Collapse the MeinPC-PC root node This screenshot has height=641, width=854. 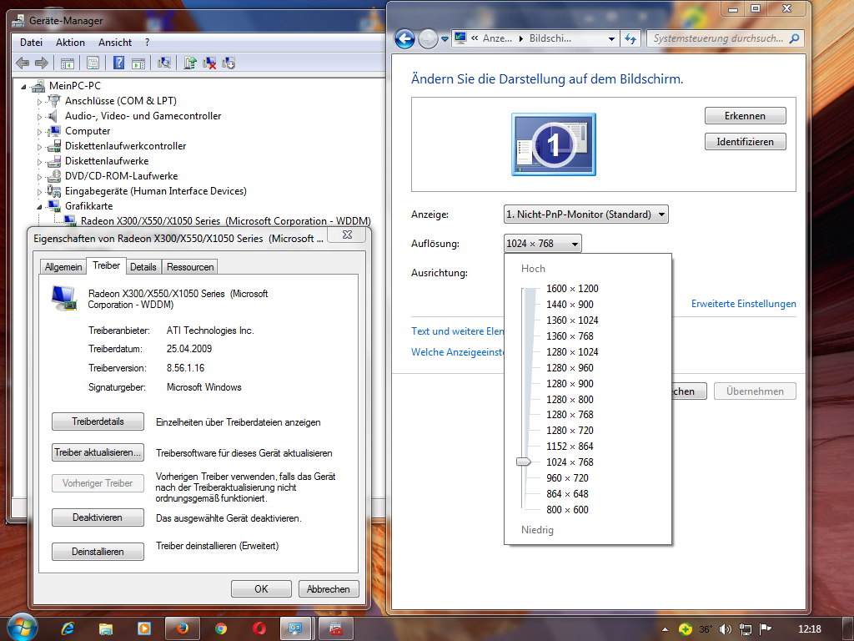pyautogui.click(x=23, y=87)
